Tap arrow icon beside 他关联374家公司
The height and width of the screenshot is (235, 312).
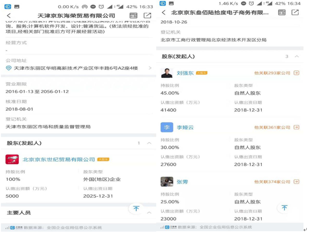point(296,182)
